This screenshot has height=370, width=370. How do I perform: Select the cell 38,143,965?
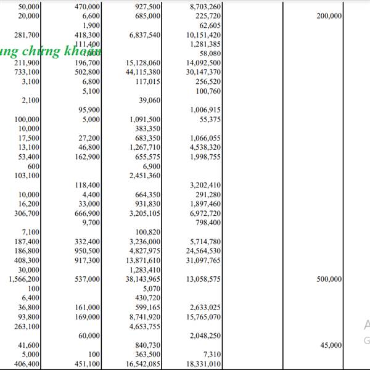(x=143, y=279)
